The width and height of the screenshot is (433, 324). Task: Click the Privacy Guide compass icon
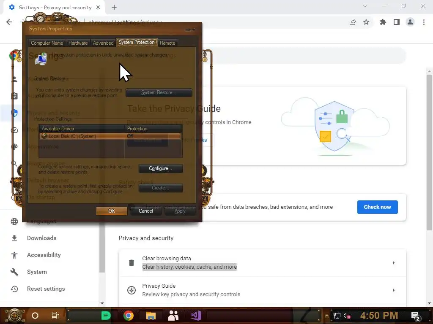click(x=132, y=290)
